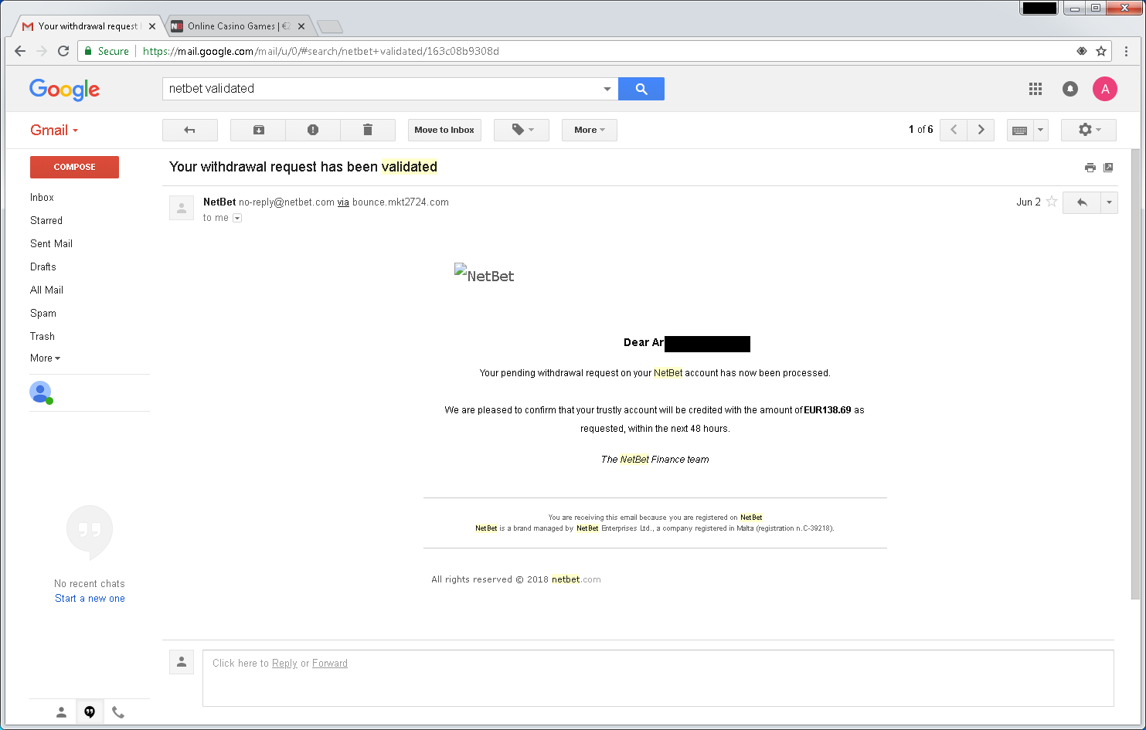Image resolution: width=1146 pixels, height=730 pixels.
Task: Open All Mail folder
Action: [46, 290]
